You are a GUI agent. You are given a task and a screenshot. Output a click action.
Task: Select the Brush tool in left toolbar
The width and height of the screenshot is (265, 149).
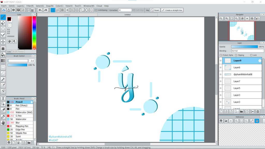tap(3, 17)
